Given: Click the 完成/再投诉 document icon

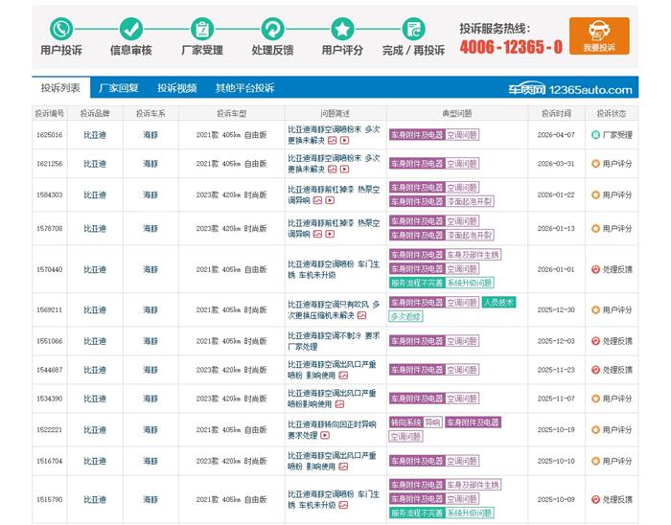Looking at the screenshot, I should tap(413, 28).
